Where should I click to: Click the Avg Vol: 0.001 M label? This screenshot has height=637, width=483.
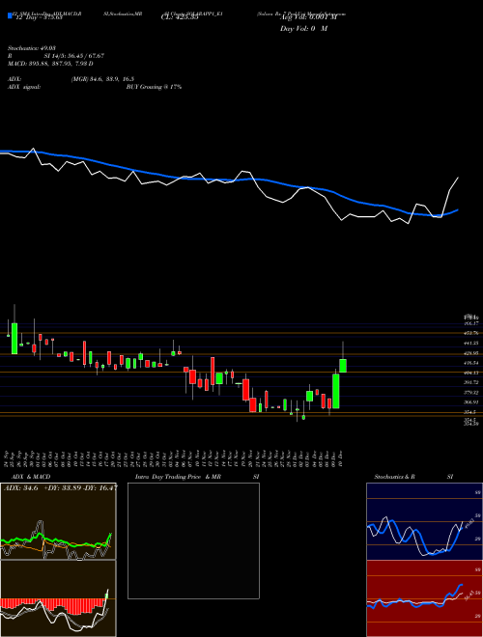point(306,18)
